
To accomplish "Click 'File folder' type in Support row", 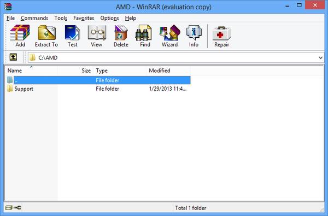I will (107, 89).
